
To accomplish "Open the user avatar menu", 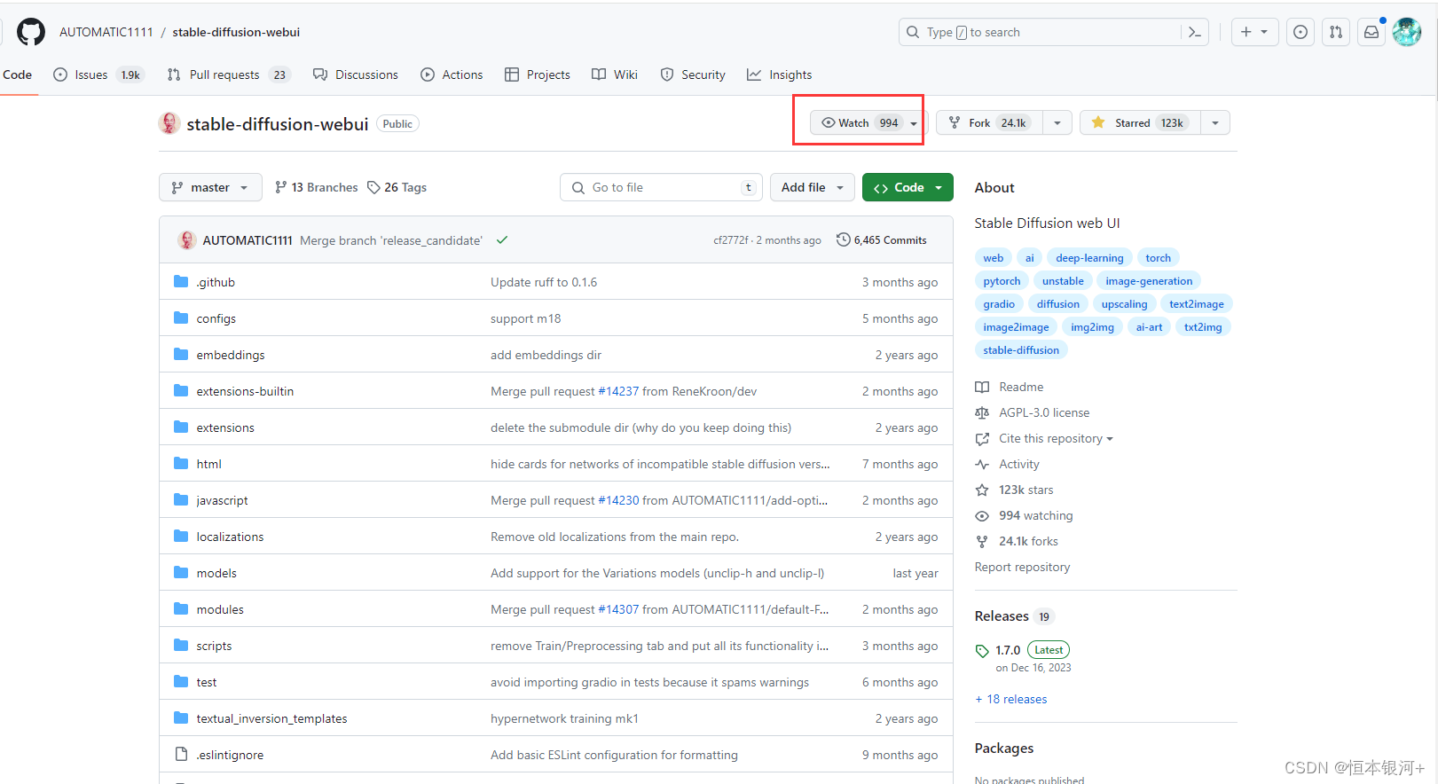I will [x=1407, y=32].
